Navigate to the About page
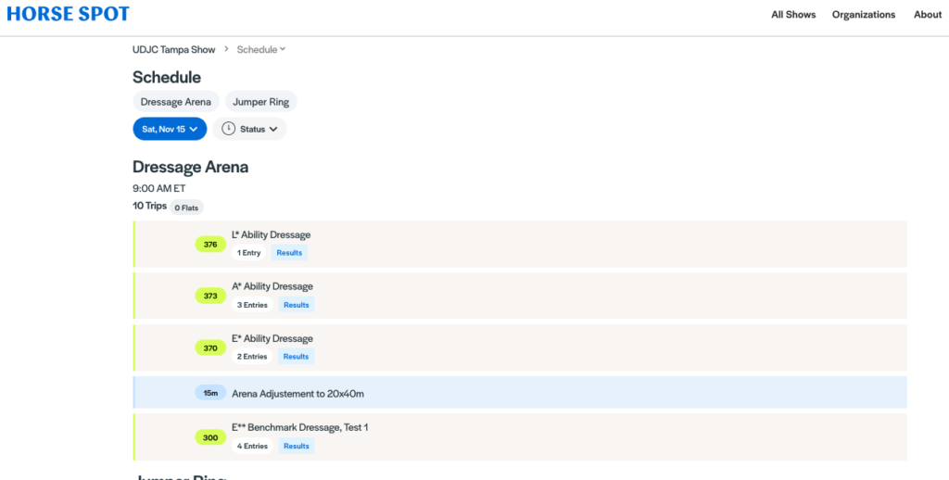Viewport: 949px width, 480px height. click(928, 15)
